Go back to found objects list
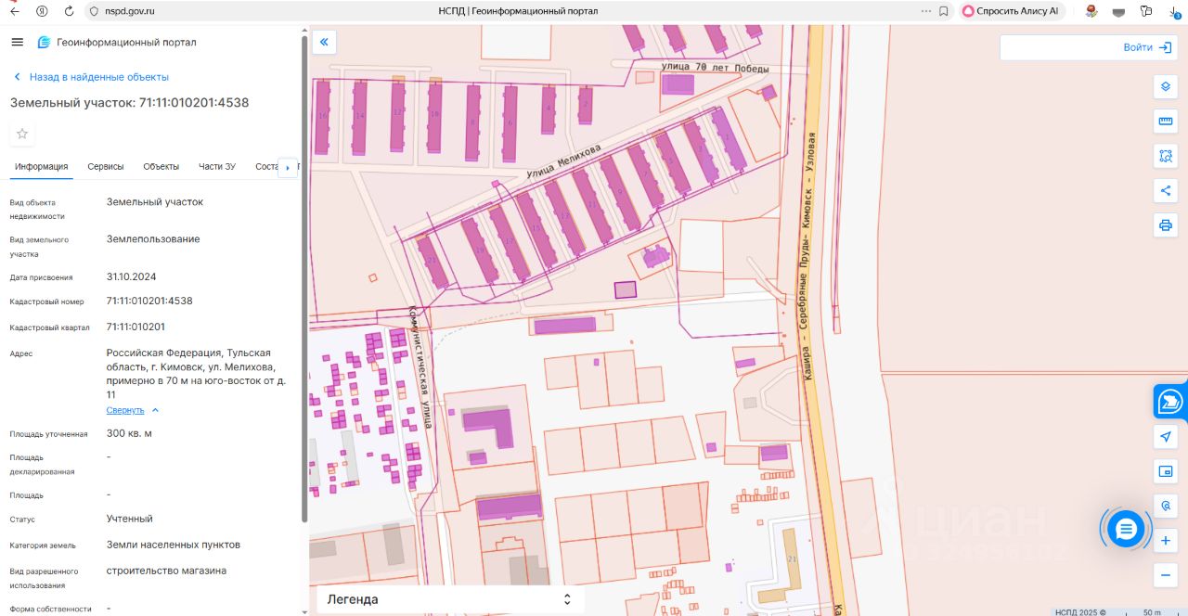Image resolution: width=1188 pixels, height=616 pixels. point(90,77)
